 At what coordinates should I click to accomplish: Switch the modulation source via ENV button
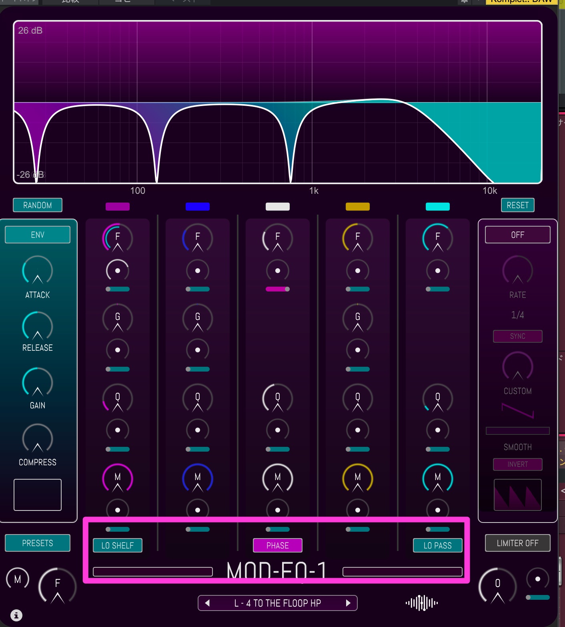[x=38, y=235]
